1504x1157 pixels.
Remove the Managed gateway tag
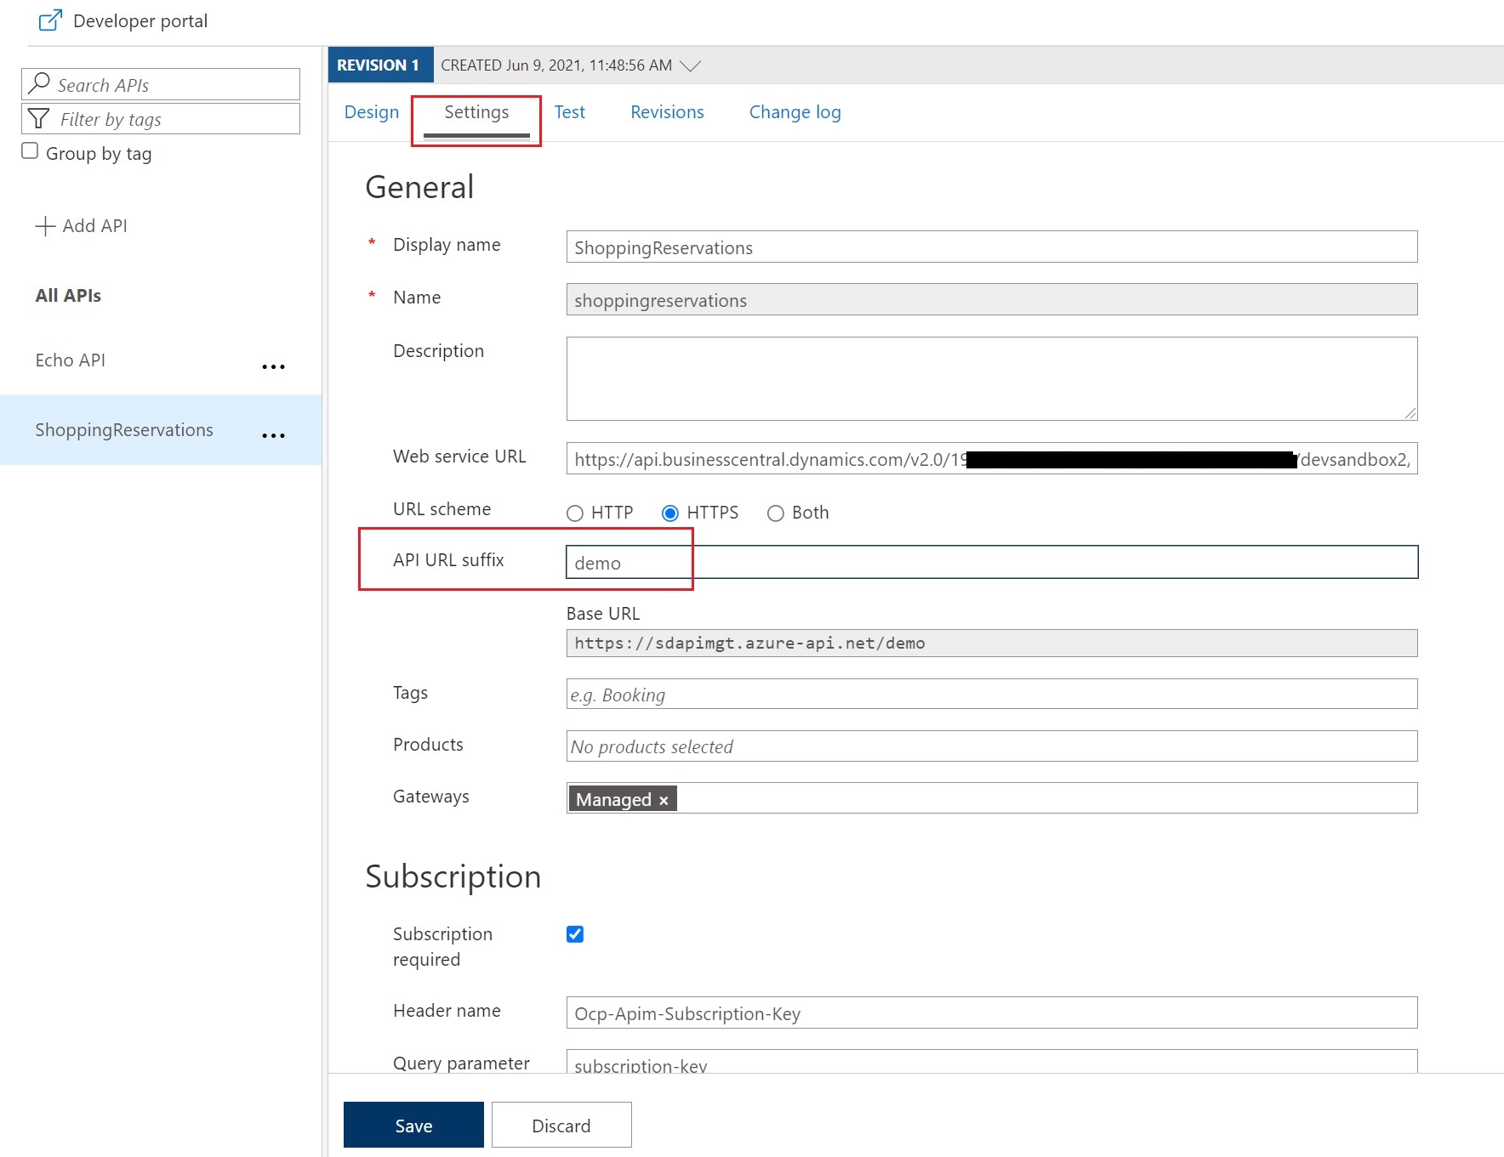tap(664, 800)
